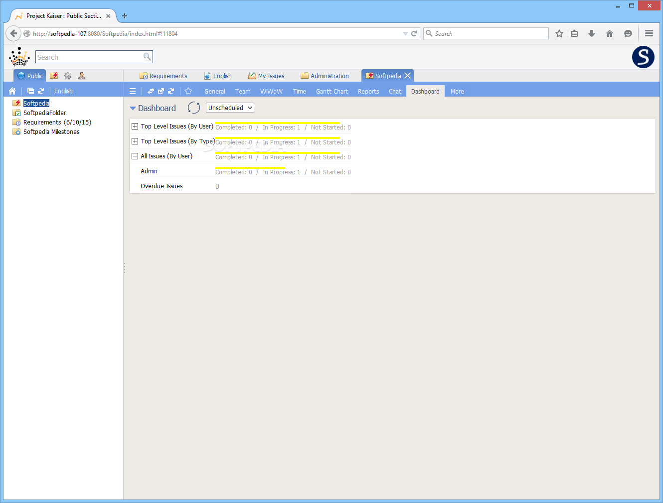The height and width of the screenshot is (503, 663).
Task: Switch to the Gantt Chart tab
Action: click(x=332, y=92)
